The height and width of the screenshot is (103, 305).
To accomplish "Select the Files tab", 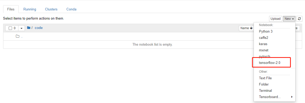I will click(11, 9).
